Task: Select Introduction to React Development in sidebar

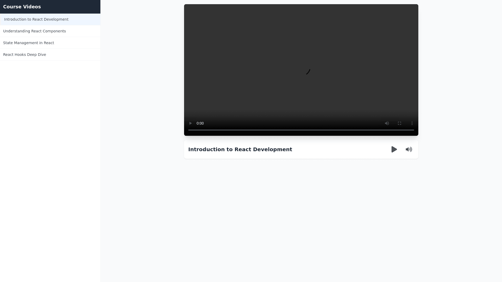Action: tap(36, 19)
